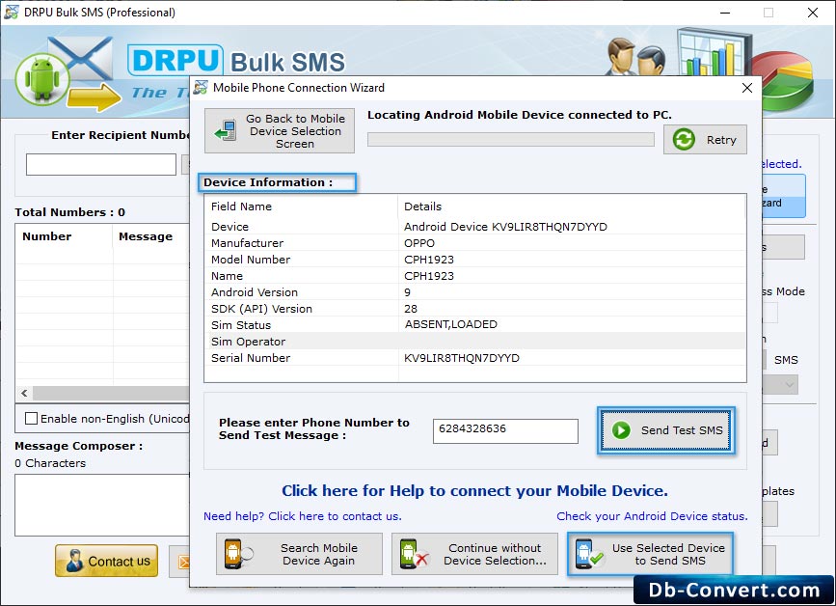Image resolution: width=836 pixels, height=606 pixels.
Task: Select the Model Number CPH1923 row
Action: 474,260
